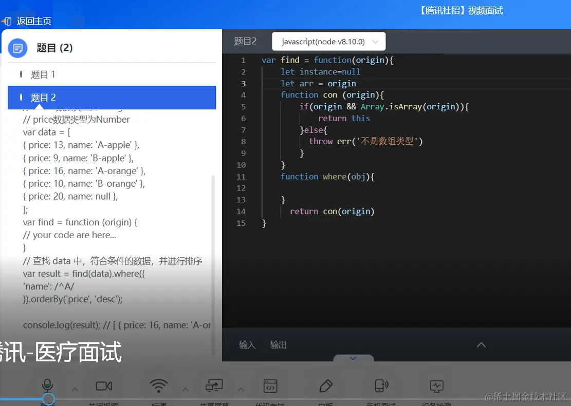This screenshot has height=406, width=571.
Task: Switch to the 输出 tab
Action: [x=278, y=344]
